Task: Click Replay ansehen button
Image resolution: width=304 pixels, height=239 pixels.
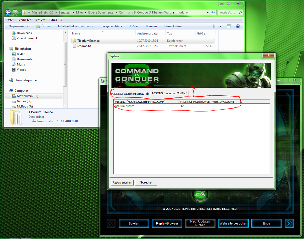Action: [x=122, y=182]
